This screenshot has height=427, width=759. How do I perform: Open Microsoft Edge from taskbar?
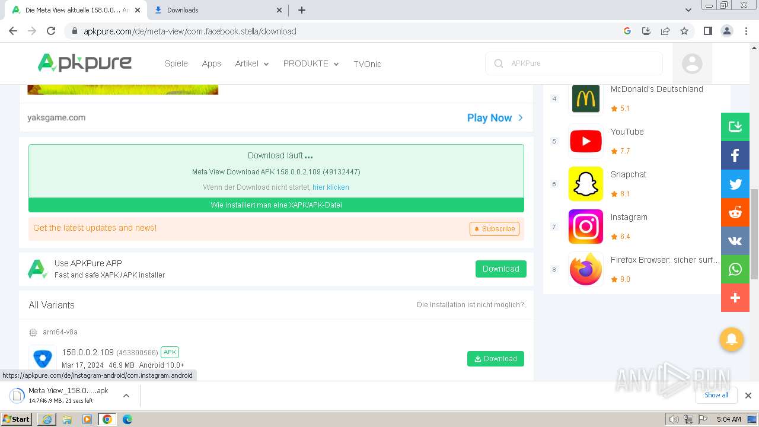coord(127,419)
